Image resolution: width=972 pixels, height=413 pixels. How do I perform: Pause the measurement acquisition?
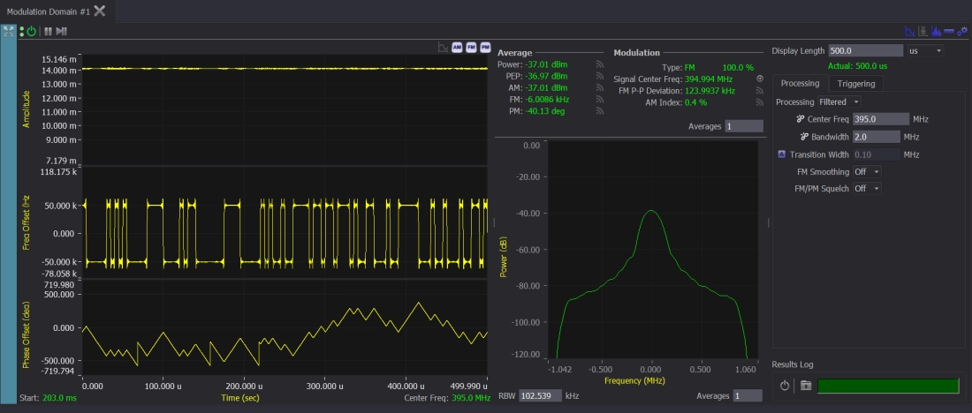49,31
